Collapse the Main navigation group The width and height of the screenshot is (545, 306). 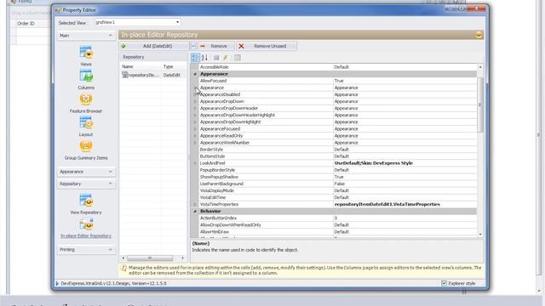[x=111, y=36]
